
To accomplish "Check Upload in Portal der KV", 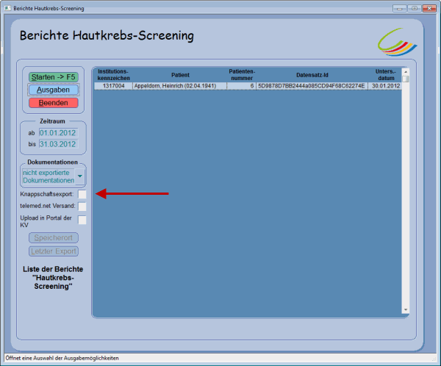I will [x=82, y=220].
